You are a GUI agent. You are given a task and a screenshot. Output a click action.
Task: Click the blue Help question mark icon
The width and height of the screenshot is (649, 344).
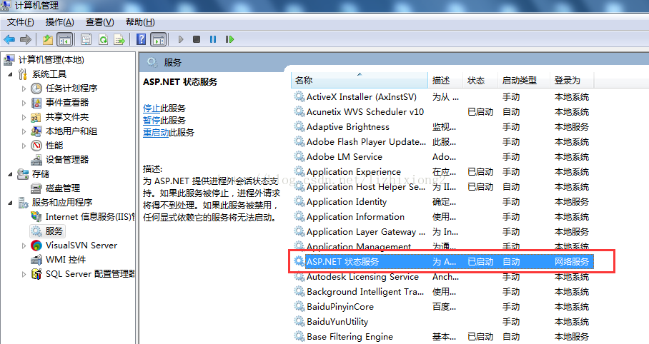coord(141,39)
